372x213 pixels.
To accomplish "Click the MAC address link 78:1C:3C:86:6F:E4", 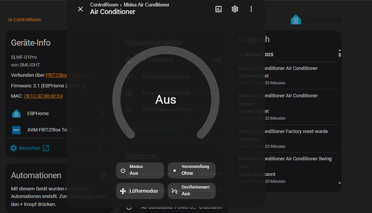I will point(43,96).
